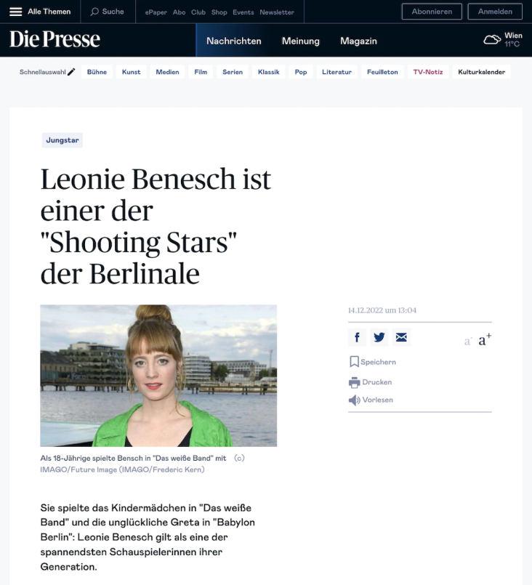Save article with Speichern bookmark icon

(x=354, y=361)
